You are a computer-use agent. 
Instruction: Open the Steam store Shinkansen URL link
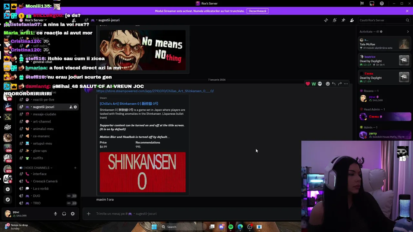pyautogui.click(x=155, y=91)
